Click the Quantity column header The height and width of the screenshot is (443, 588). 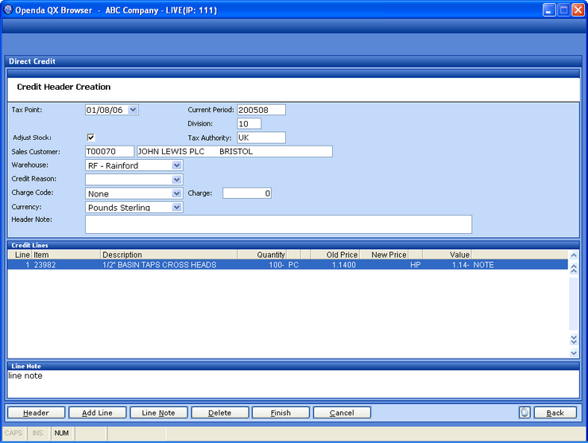tap(261, 255)
